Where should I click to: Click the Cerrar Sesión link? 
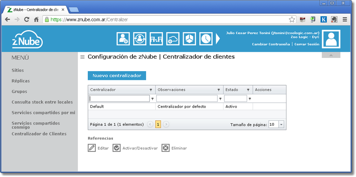coord(307,44)
